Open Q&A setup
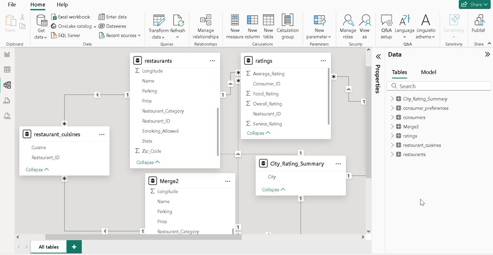The image size is (493, 255). coord(386,27)
